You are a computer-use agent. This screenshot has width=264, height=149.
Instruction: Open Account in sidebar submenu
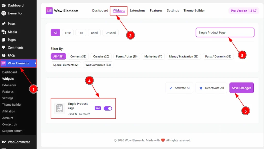(x=8, y=118)
